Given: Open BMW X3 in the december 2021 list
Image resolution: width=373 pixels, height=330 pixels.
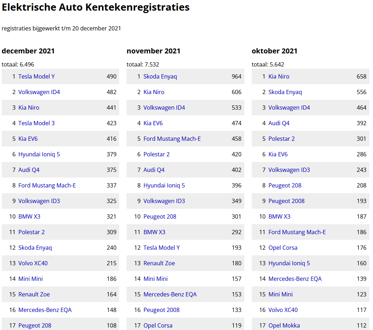Looking at the screenshot, I should pos(29,216).
